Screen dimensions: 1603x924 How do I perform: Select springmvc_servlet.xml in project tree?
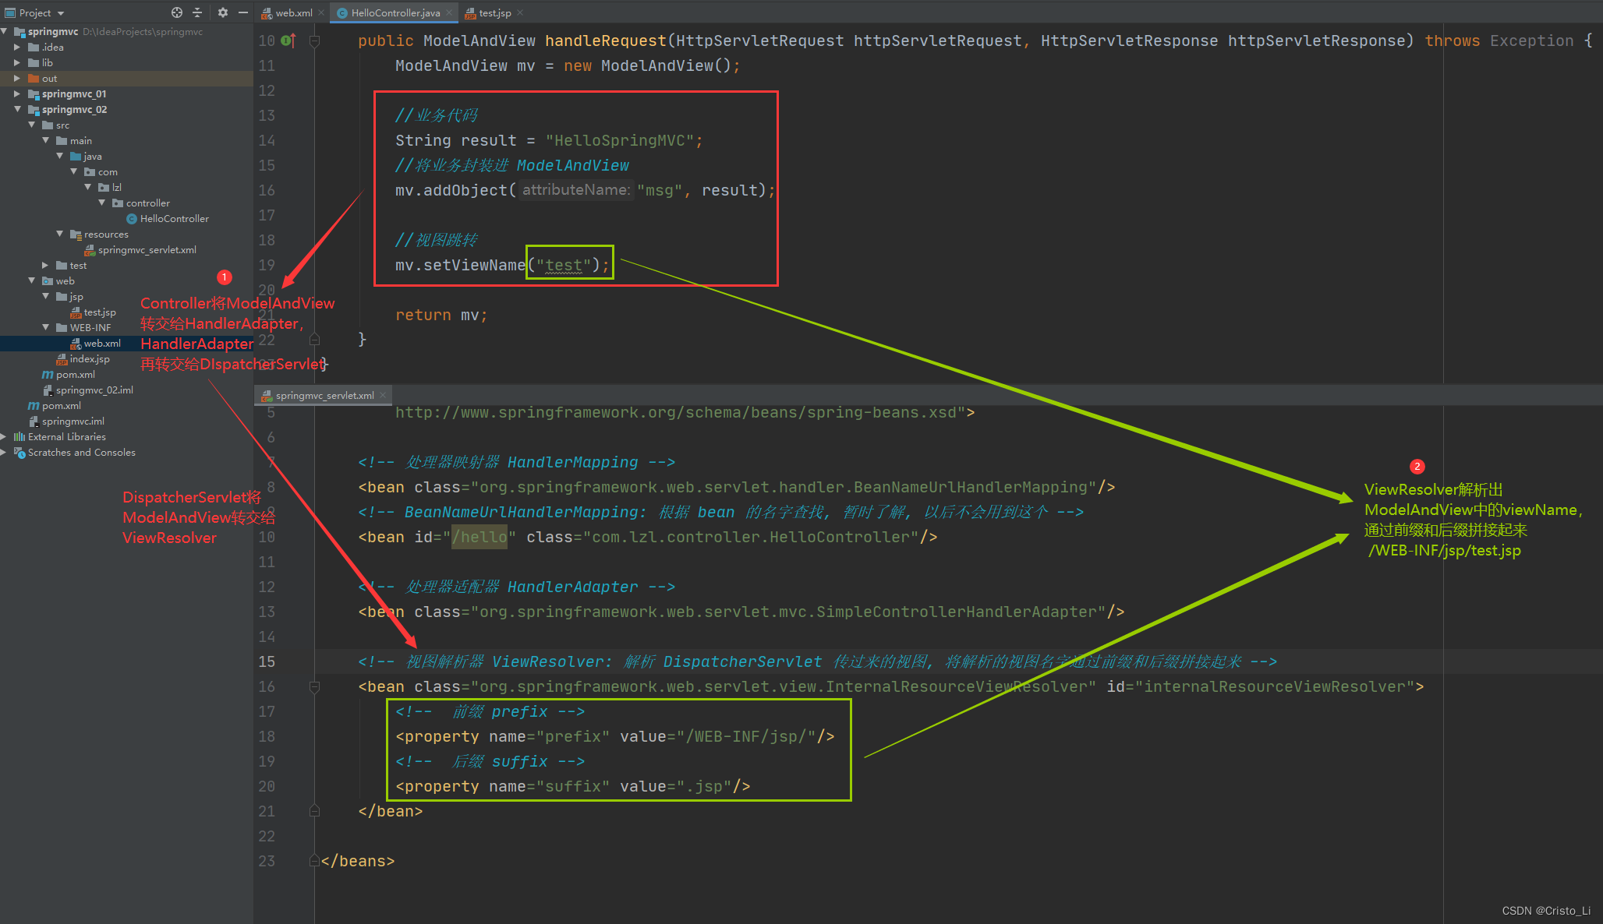147,250
